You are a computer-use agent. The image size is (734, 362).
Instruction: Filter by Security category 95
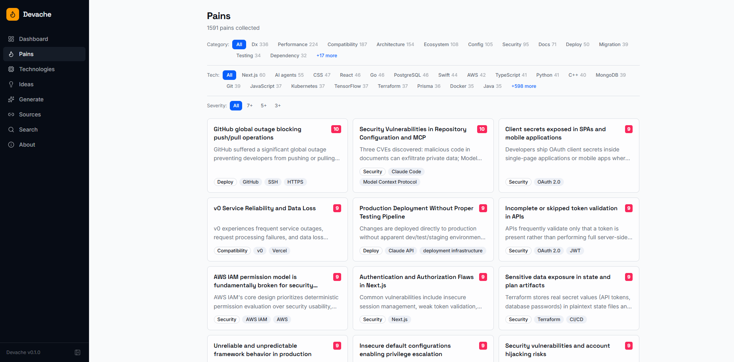(515, 45)
